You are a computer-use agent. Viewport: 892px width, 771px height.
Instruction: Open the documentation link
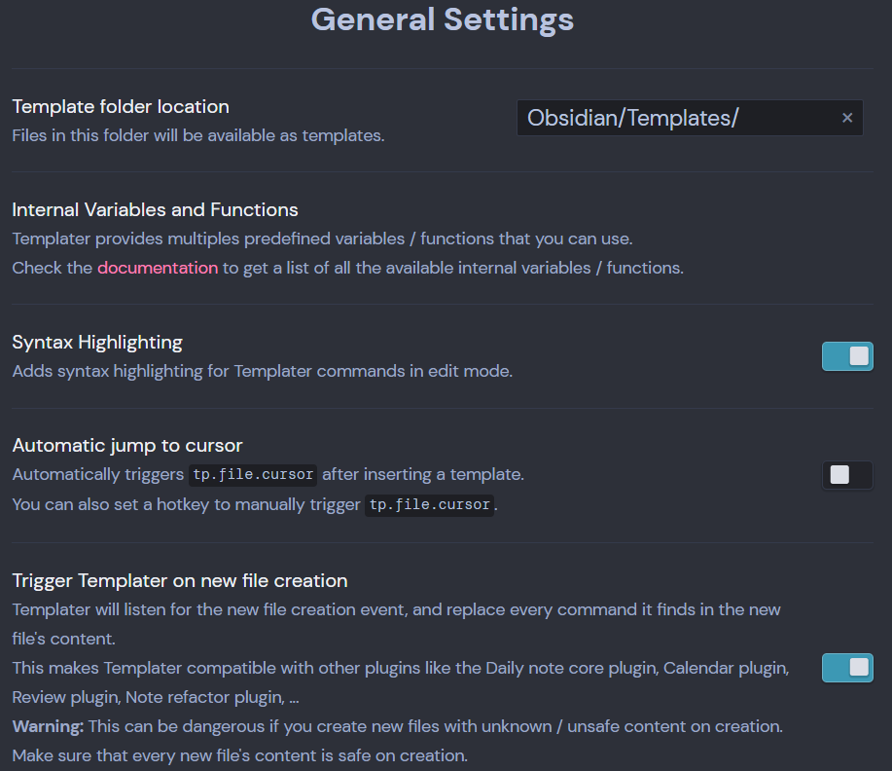click(157, 267)
